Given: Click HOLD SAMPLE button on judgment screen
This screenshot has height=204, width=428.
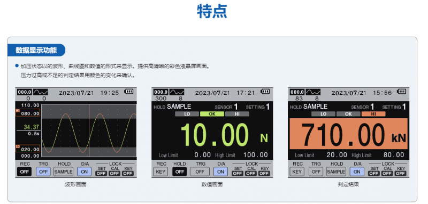Looking at the screenshot, I should coord(336,172).
